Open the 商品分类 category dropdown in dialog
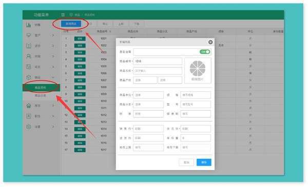This screenshot has height=187, width=308. pos(148,105)
